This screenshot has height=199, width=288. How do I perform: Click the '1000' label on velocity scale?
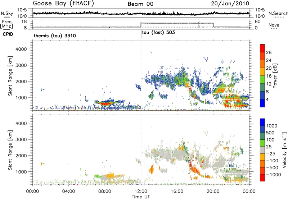(x=272, y=126)
